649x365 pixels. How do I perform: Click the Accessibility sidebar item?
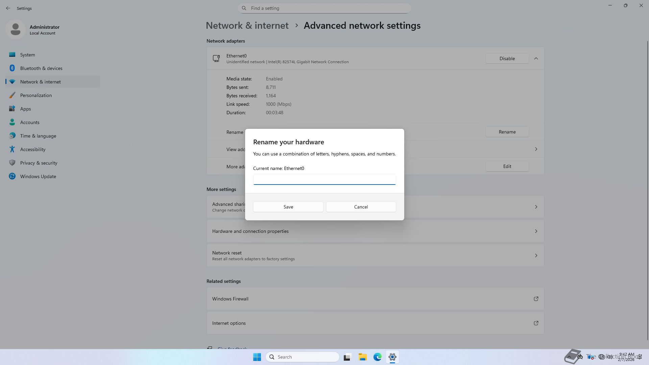(32, 149)
